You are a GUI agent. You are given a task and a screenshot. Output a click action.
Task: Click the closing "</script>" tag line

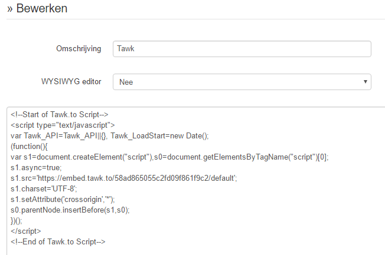tap(26, 231)
